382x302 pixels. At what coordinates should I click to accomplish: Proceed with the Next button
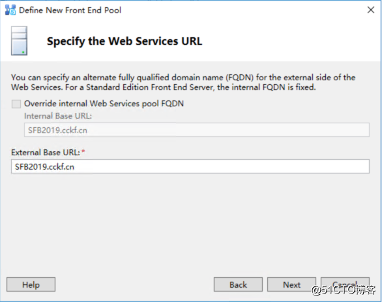(x=291, y=284)
